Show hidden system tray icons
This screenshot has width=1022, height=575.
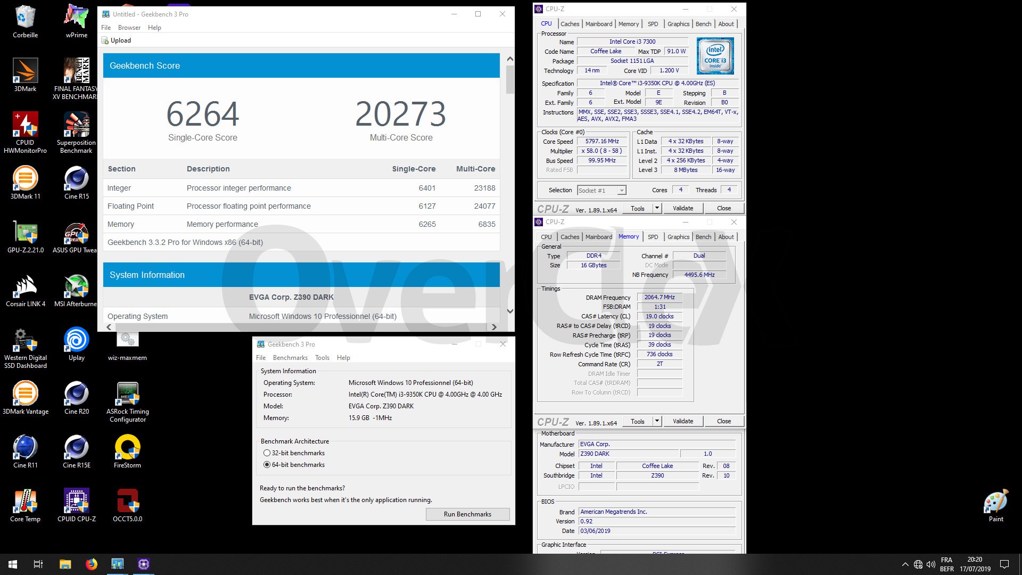(x=905, y=564)
